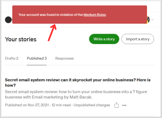
Task: Expand the chevron beside the profile avatar
Action: pyautogui.click(x=152, y=20)
